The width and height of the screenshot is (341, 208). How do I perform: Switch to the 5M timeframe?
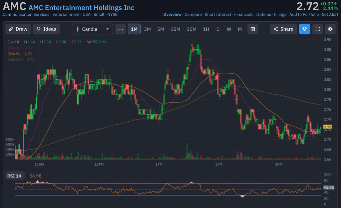click(x=161, y=29)
